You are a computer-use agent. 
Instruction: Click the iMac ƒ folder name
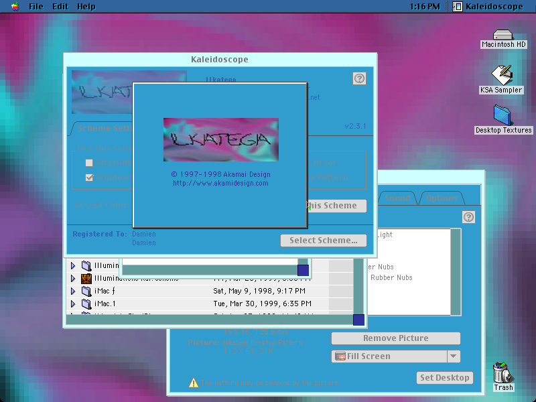[x=105, y=291]
